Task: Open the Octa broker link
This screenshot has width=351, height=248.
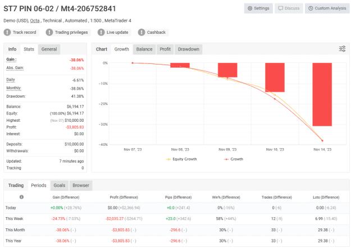Action: pos(35,21)
